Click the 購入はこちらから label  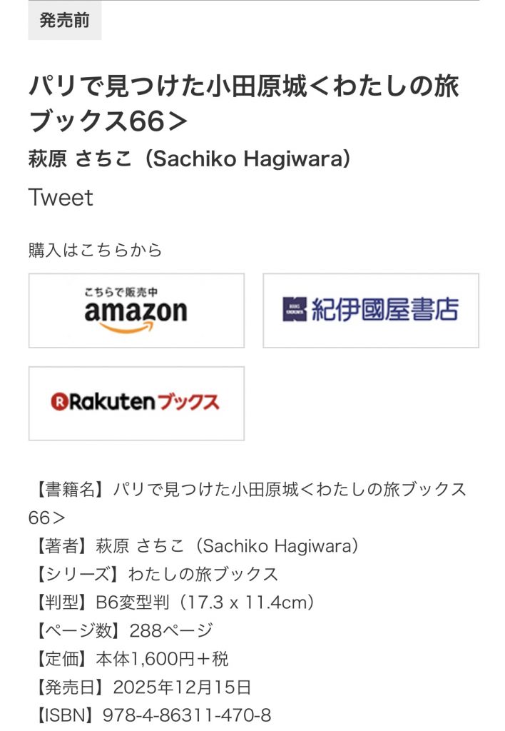click(96, 250)
